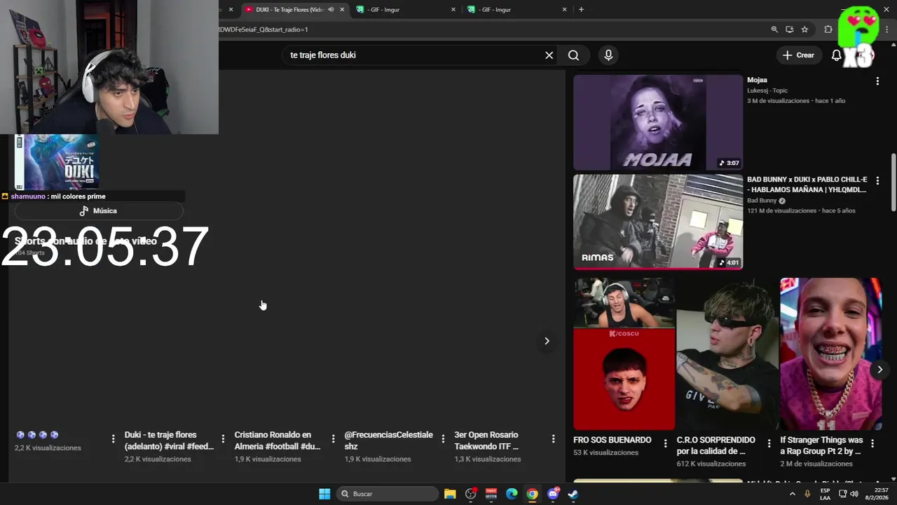Open the Chrome extensions puzzle icon
Image resolution: width=897 pixels, height=505 pixels.
pos(828,29)
